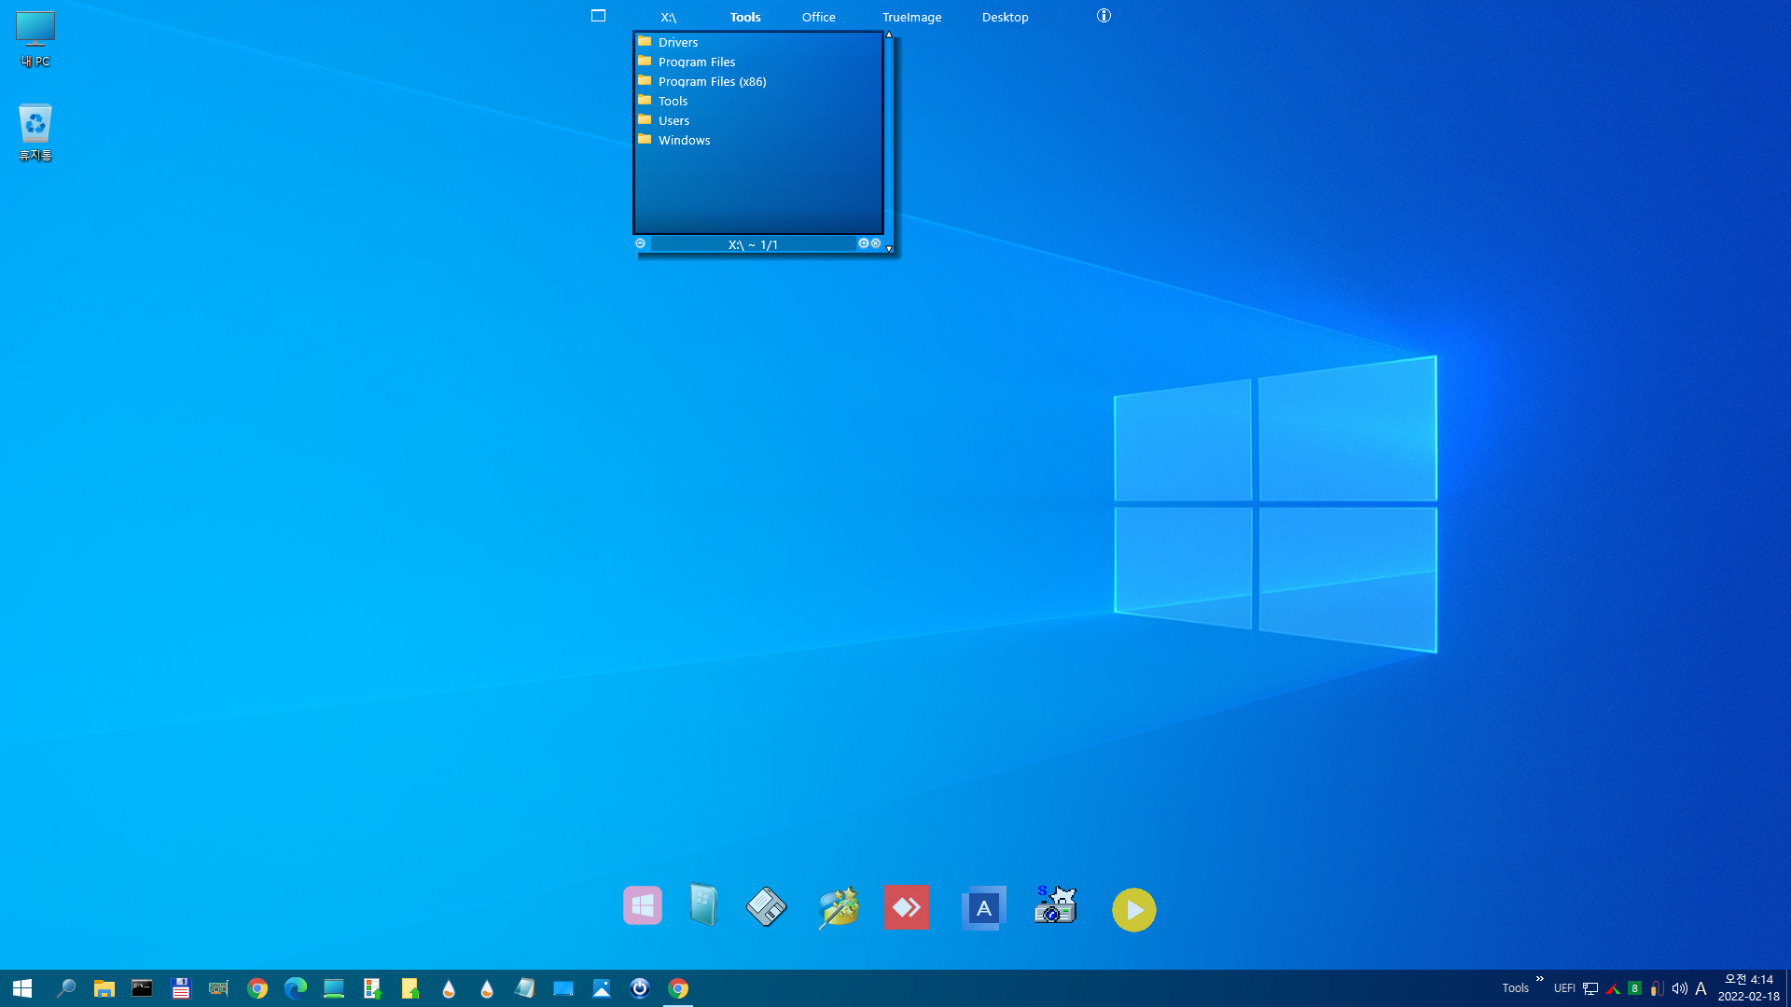
Task: Launch the floppy disk dock app
Action: click(767, 906)
